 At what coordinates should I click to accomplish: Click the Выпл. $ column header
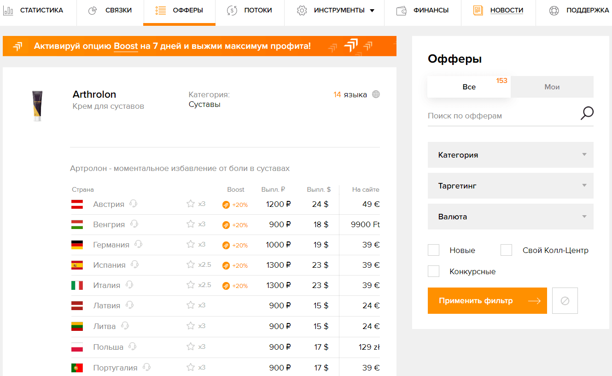pos(319,189)
